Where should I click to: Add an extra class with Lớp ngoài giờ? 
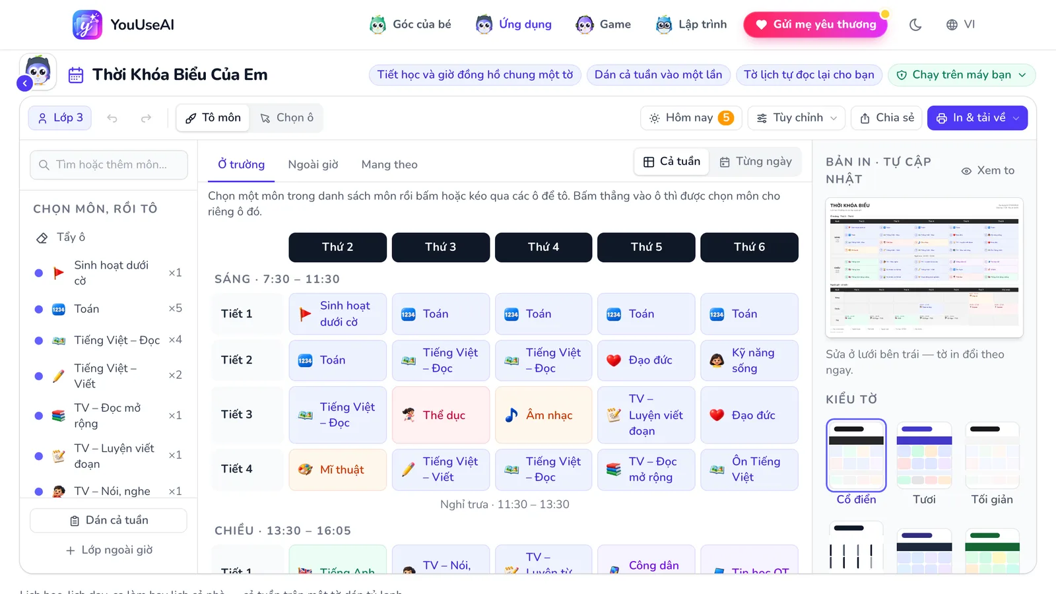point(109,550)
